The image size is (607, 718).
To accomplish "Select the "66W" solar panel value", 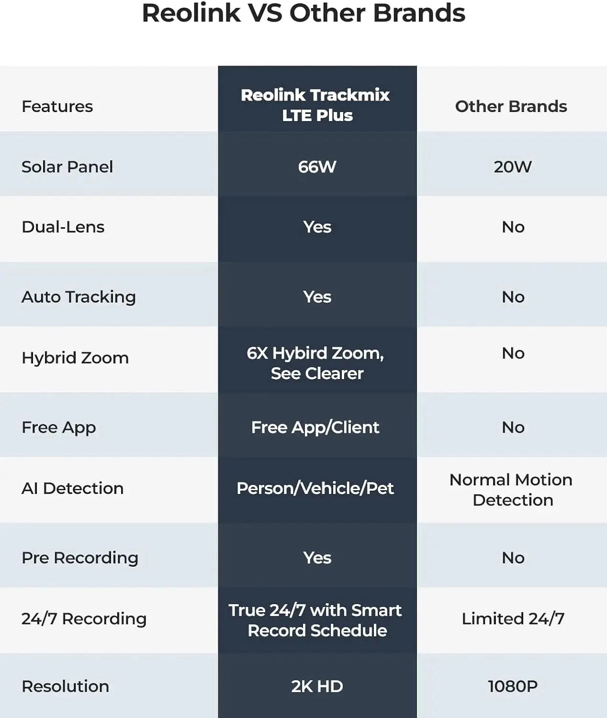I will [x=317, y=167].
